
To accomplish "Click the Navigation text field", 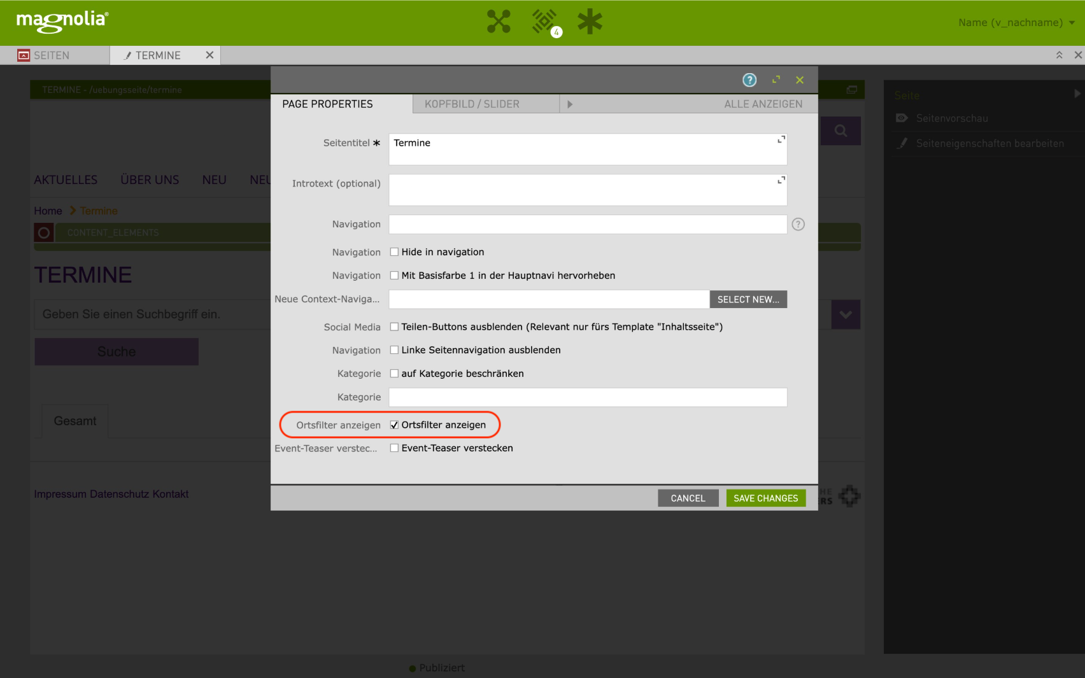I will (x=588, y=224).
